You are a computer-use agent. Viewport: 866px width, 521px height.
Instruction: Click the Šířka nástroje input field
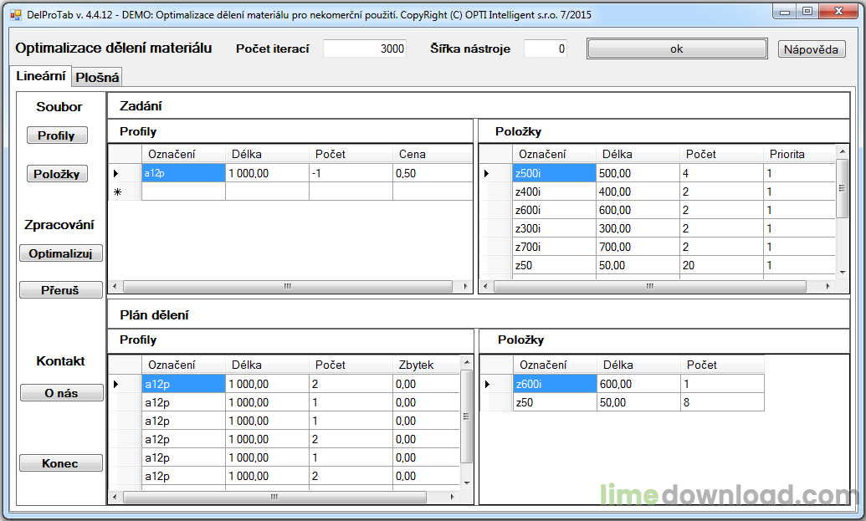pos(546,49)
